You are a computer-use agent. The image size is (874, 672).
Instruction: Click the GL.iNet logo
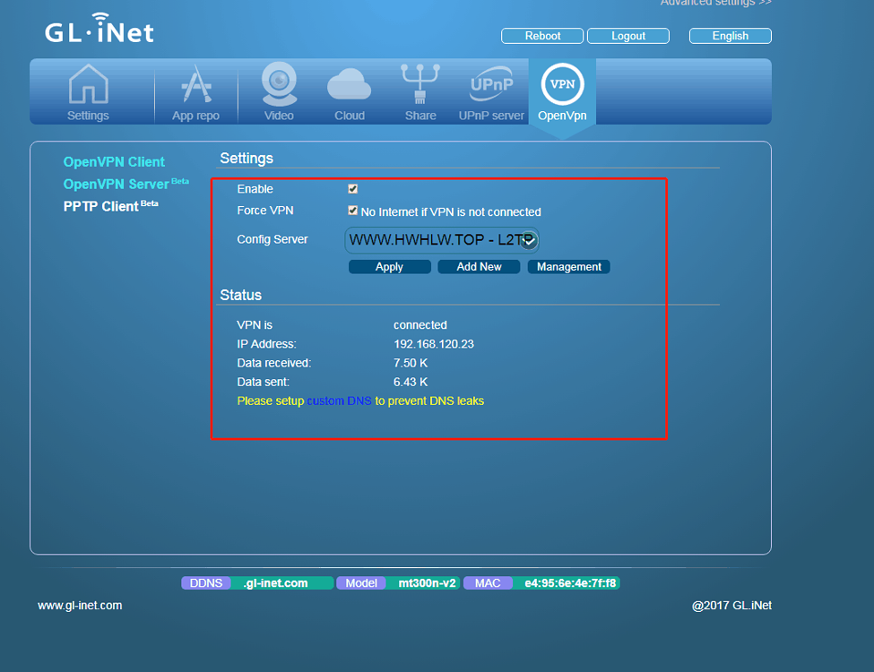pyautogui.click(x=99, y=30)
